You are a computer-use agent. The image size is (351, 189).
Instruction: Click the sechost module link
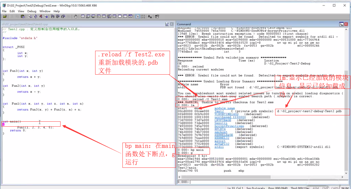pyautogui.click(x=221, y=132)
